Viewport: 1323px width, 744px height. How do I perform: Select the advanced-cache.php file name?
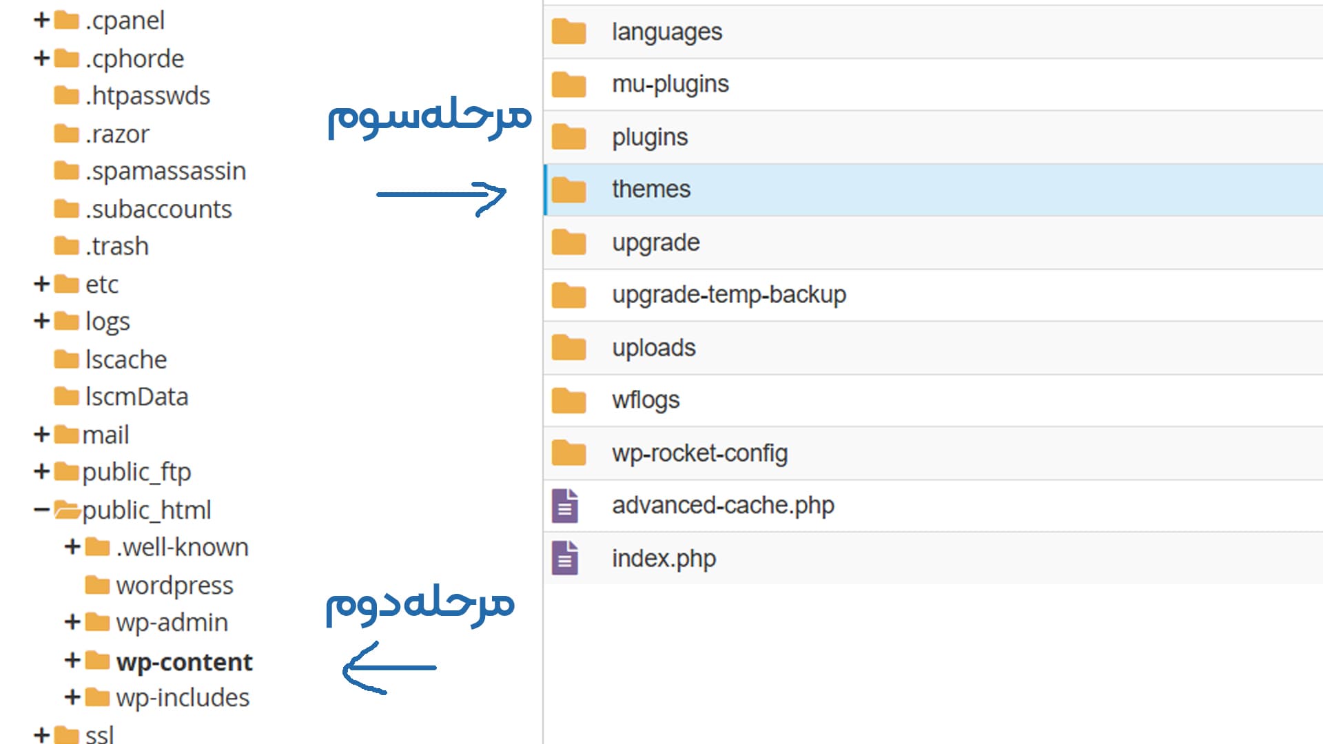coord(723,506)
